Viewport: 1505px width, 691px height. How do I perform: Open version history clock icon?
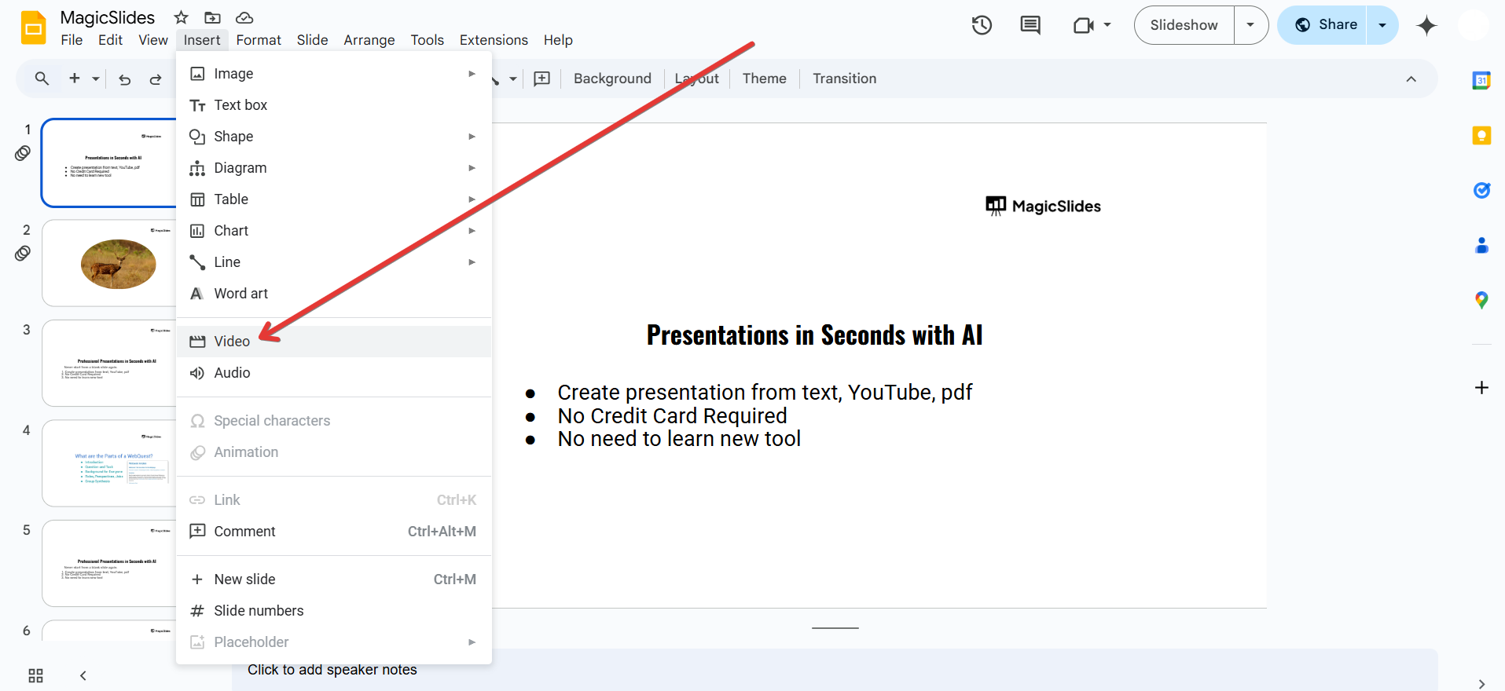click(x=982, y=25)
